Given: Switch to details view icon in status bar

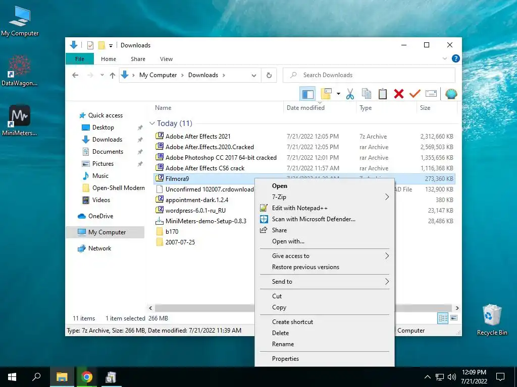Looking at the screenshot, I should (443, 318).
